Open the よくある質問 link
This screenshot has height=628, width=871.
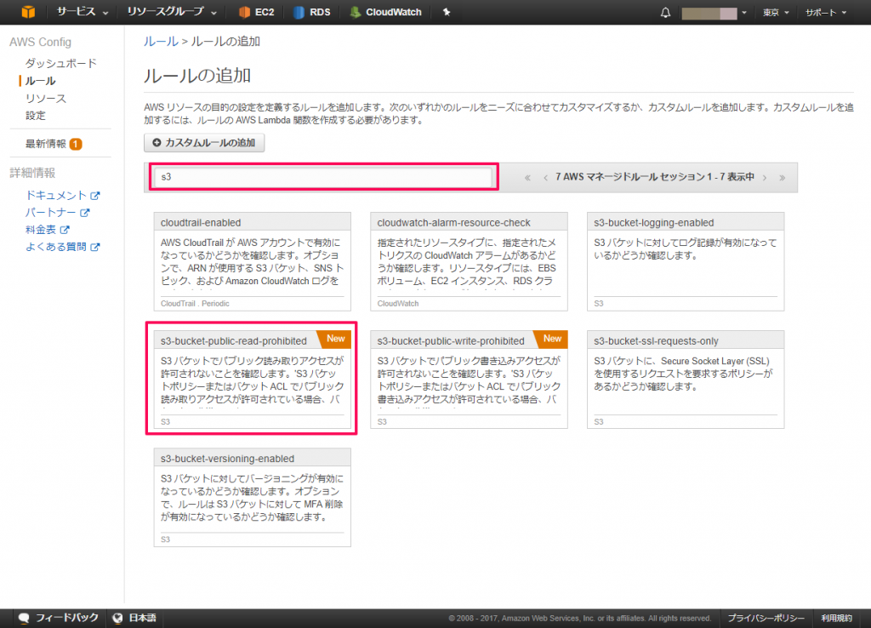coord(56,247)
